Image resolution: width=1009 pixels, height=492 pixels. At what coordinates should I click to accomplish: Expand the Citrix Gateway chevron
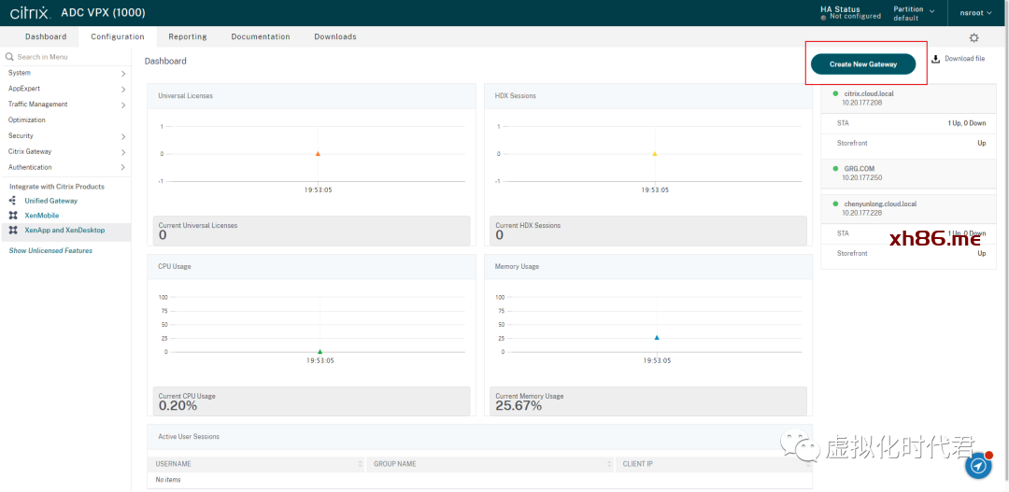point(123,152)
